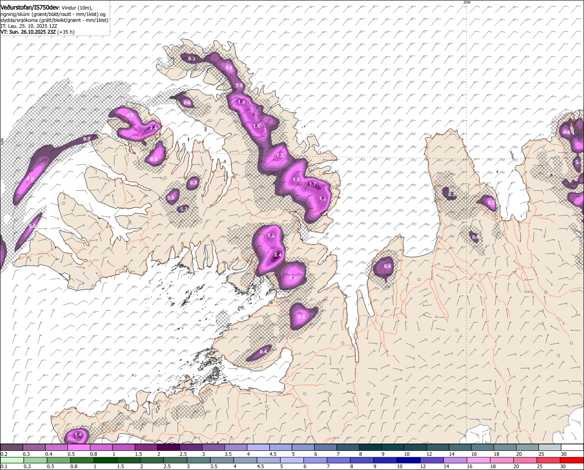Image resolution: width=584 pixels, height=470 pixels.
Task: Click the 20W longitude label
Action: (x=466, y=2)
